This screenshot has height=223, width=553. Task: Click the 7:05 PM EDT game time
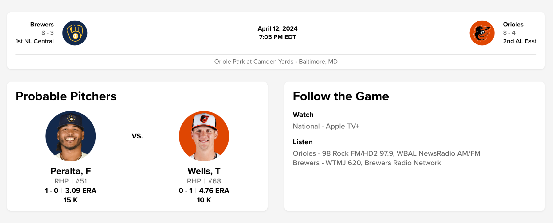[277, 37]
